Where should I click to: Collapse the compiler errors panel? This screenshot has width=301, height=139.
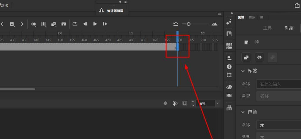point(120,2)
